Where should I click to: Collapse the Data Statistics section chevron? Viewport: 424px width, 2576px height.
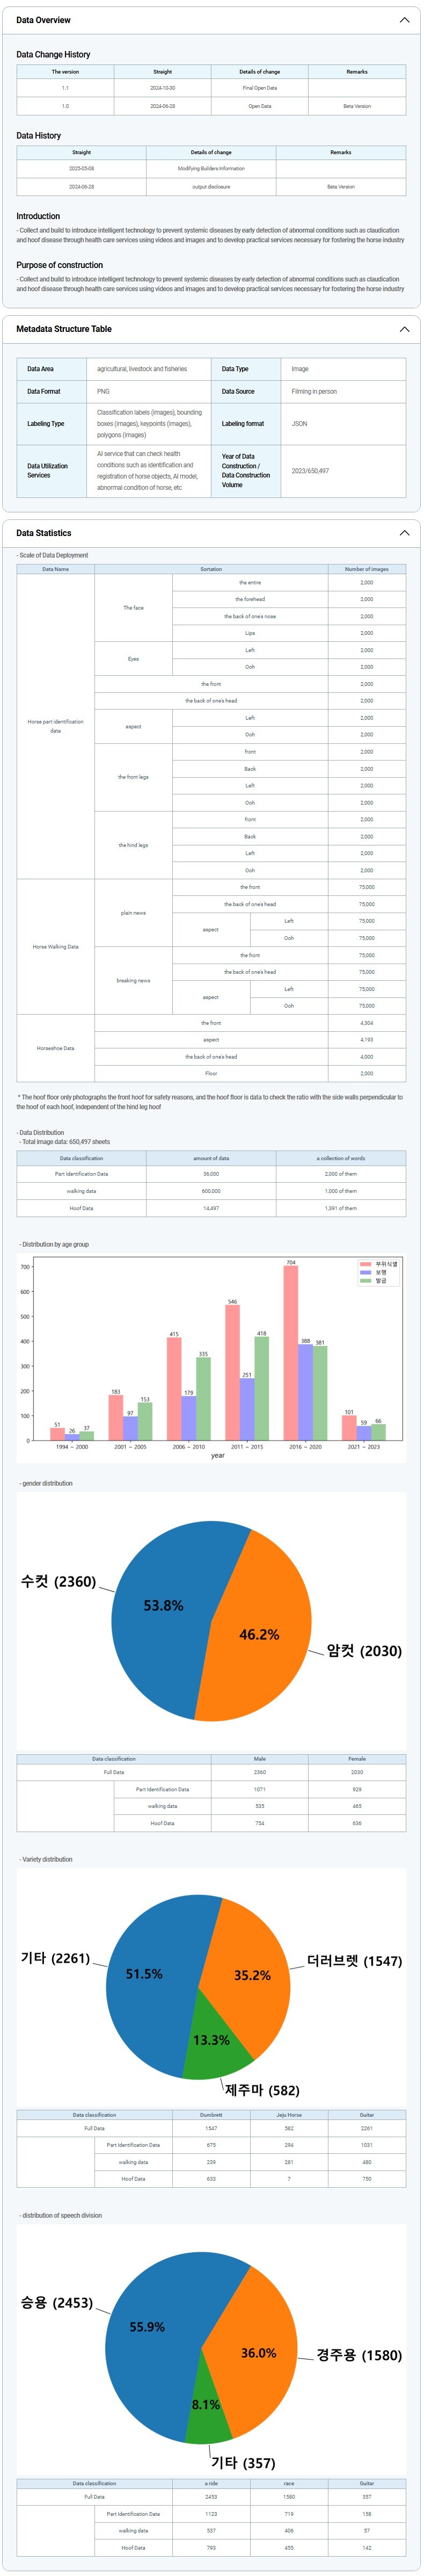pos(404,533)
